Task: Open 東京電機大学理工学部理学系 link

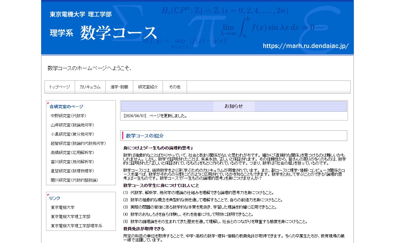Action: [76, 226]
